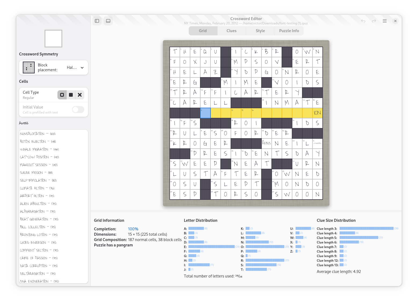Image resolution: width=418 pixels, height=304 pixels.
Task: Select word ALPHARADIATION in the list
Action: [53, 211]
